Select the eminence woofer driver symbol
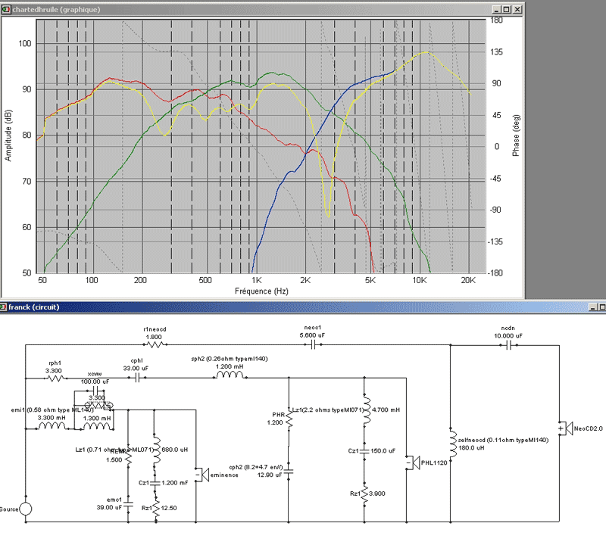 [202, 475]
